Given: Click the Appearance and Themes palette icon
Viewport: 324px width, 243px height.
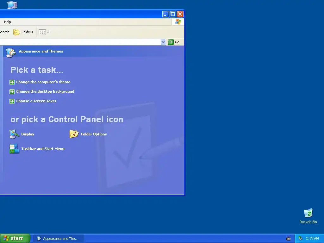Looking at the screenshot, I should click(x=11, y=53).
